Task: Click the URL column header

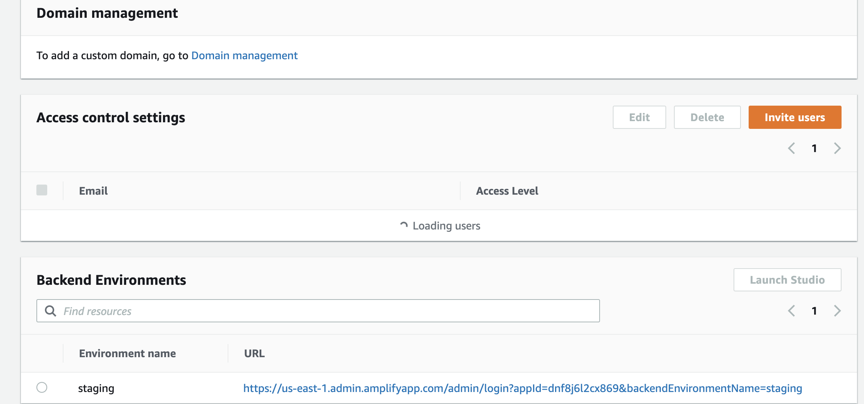Action: (254, 353)
